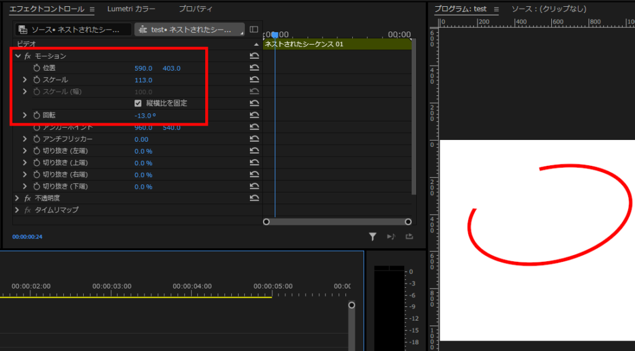Open the エフェクトコントロール panel menu icon
This screenshot has height=351, width=635.
[92, 9]
